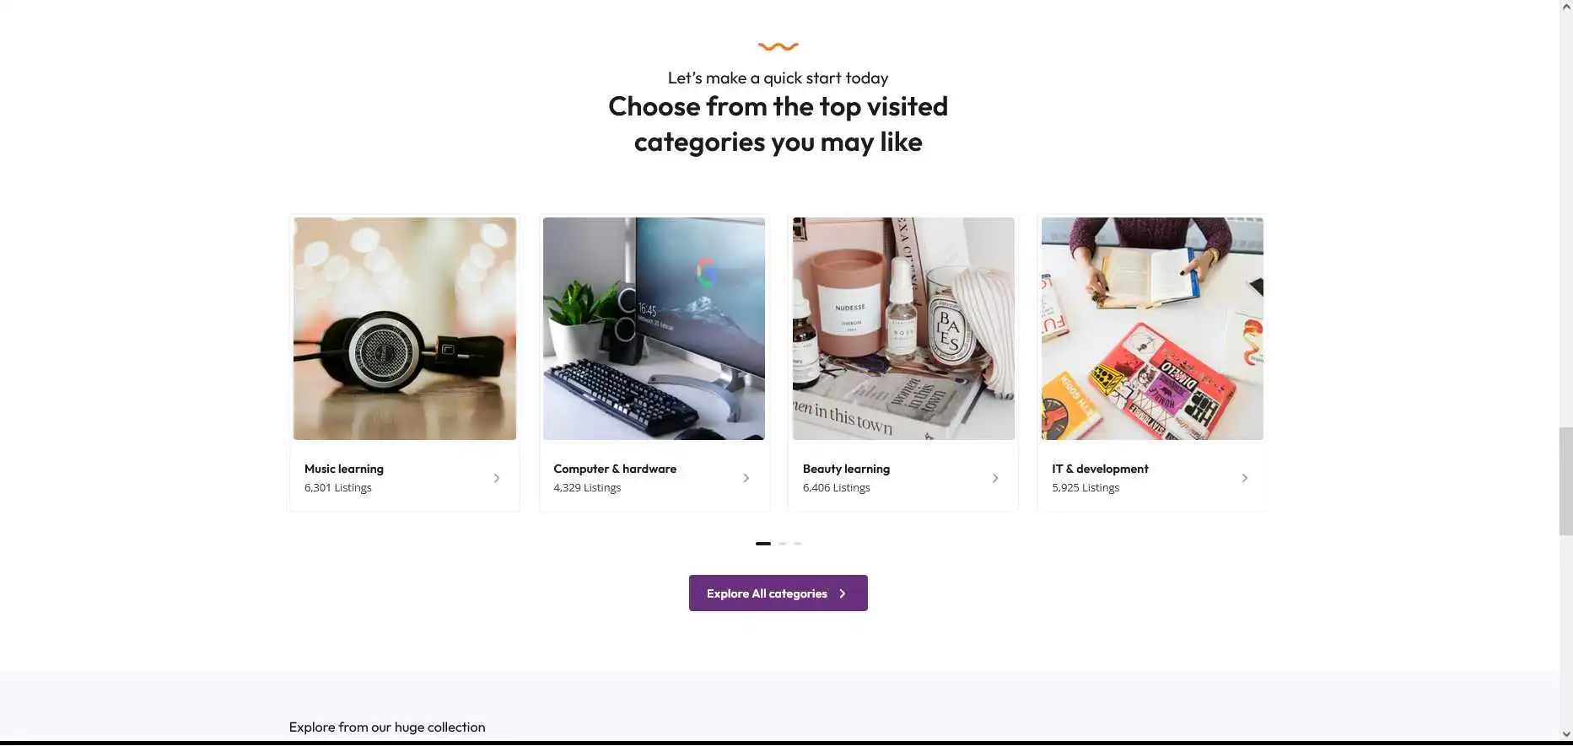
Task: Click the chevron next to Computer & hardware
Action: coord(746,478)
